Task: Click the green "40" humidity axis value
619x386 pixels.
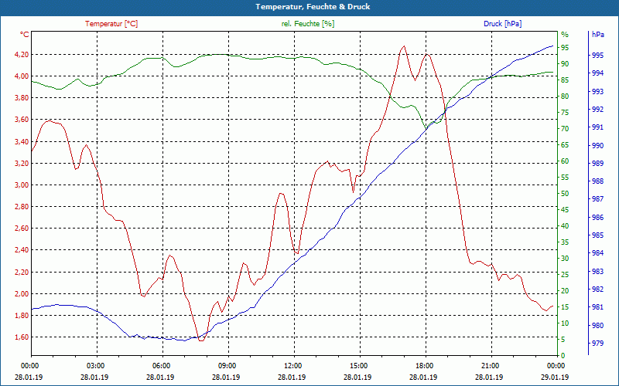Action: pyautogui.click(x=565, y=226)
